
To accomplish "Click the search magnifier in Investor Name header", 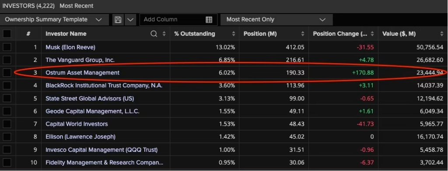I will (x=154, y=34).
